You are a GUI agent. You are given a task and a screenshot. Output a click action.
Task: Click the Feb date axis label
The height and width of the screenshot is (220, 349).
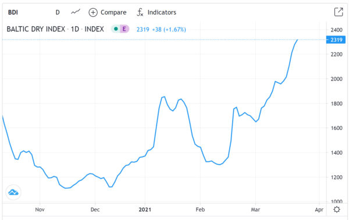point(200,210)
